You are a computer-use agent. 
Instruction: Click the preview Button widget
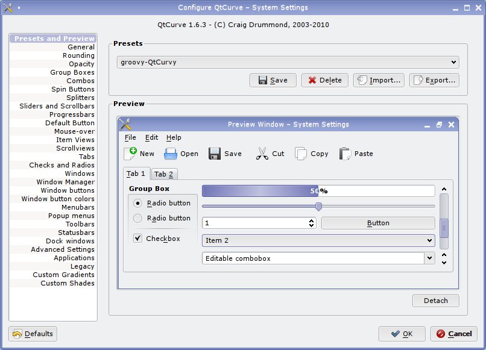(378, 223)
